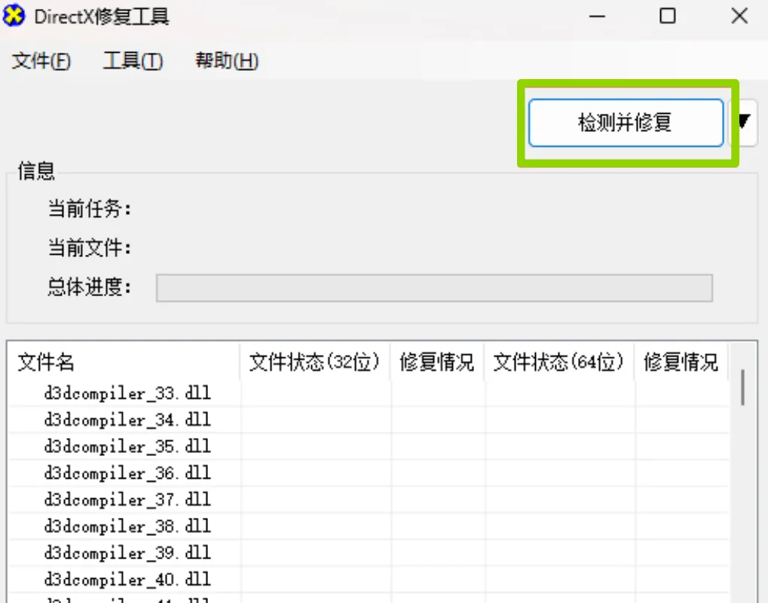768x603 pixels.
Task: Minimize the DirectX修复工具 window
Action: pyautogui.click(x=597, y=17)
